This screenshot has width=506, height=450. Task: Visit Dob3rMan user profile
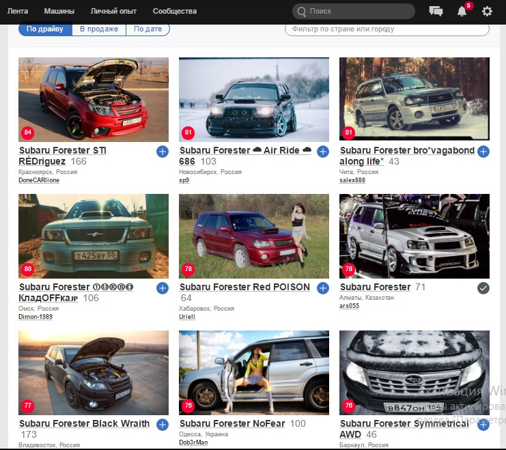(x=193, y=442)
